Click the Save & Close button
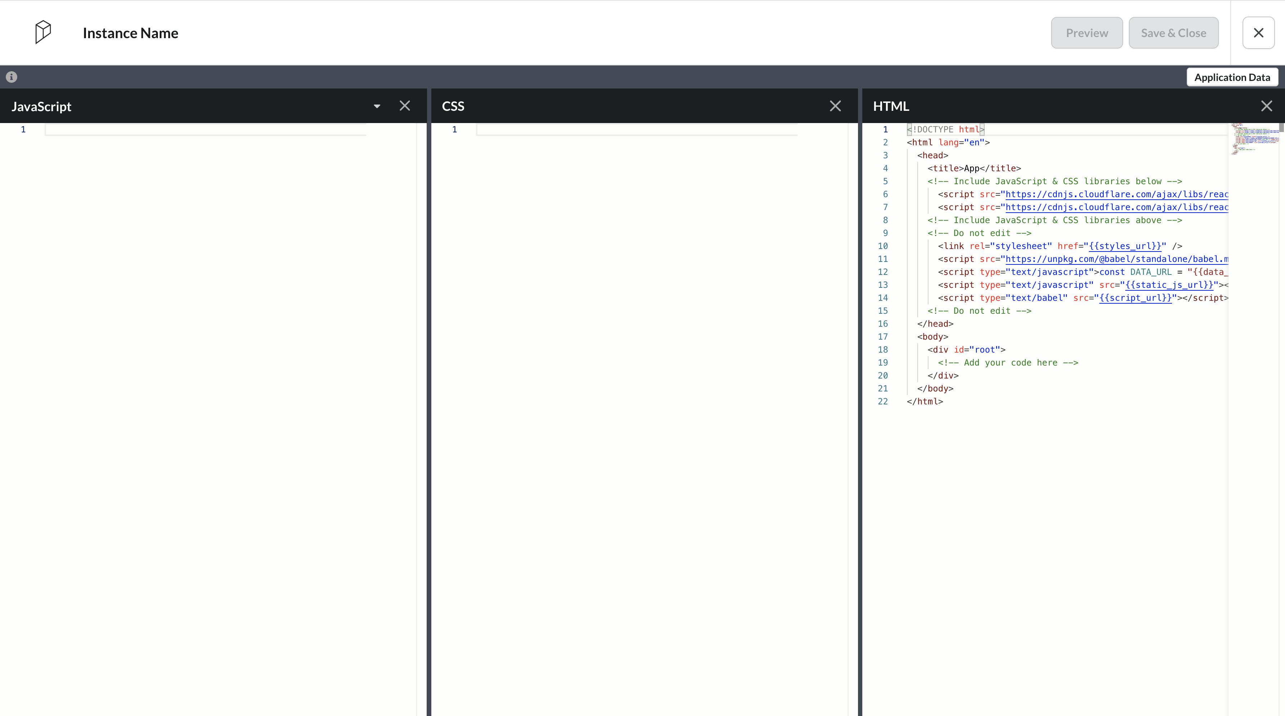Screen dimensions: 1285x716 [1173, 33]
